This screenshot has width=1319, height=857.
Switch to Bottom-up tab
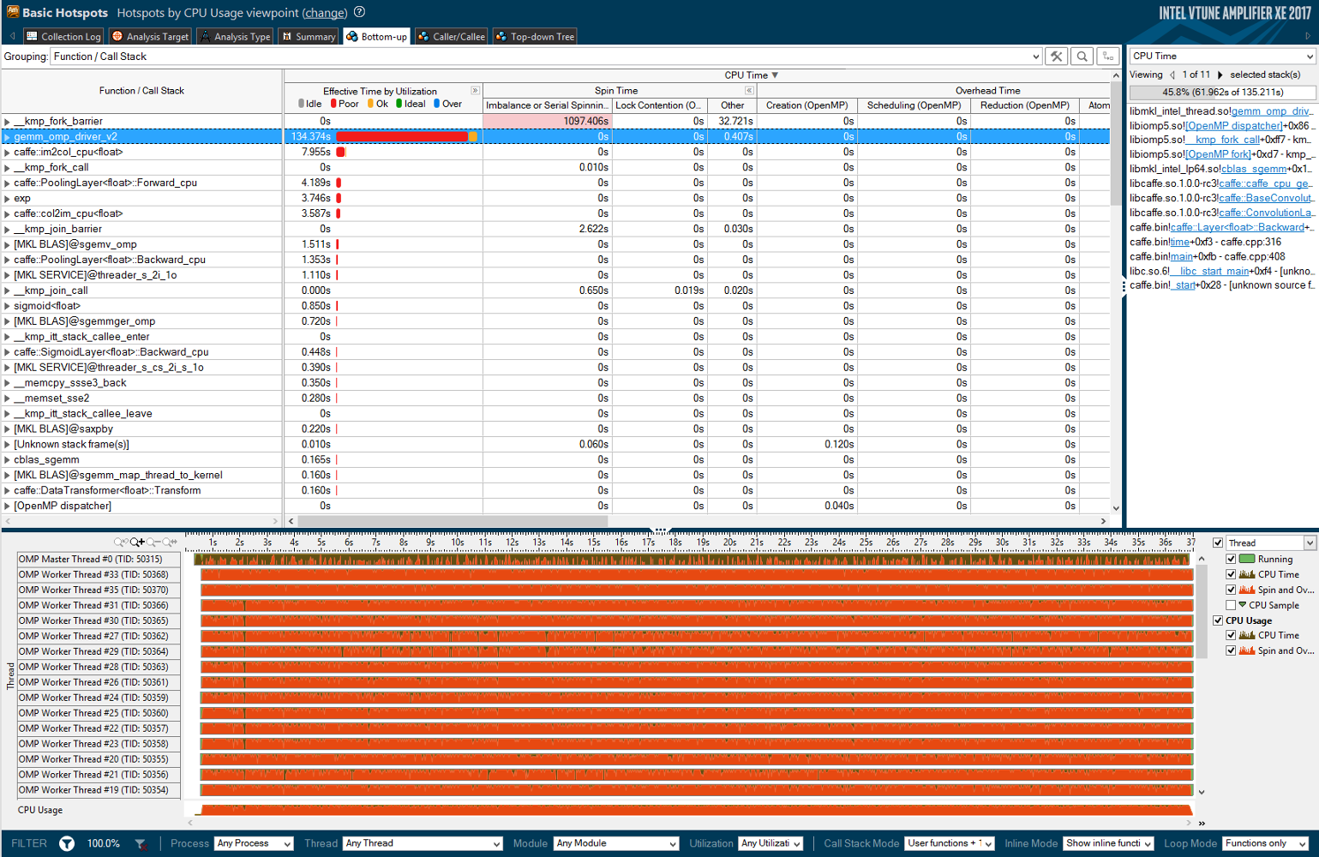tap(376, 36)
